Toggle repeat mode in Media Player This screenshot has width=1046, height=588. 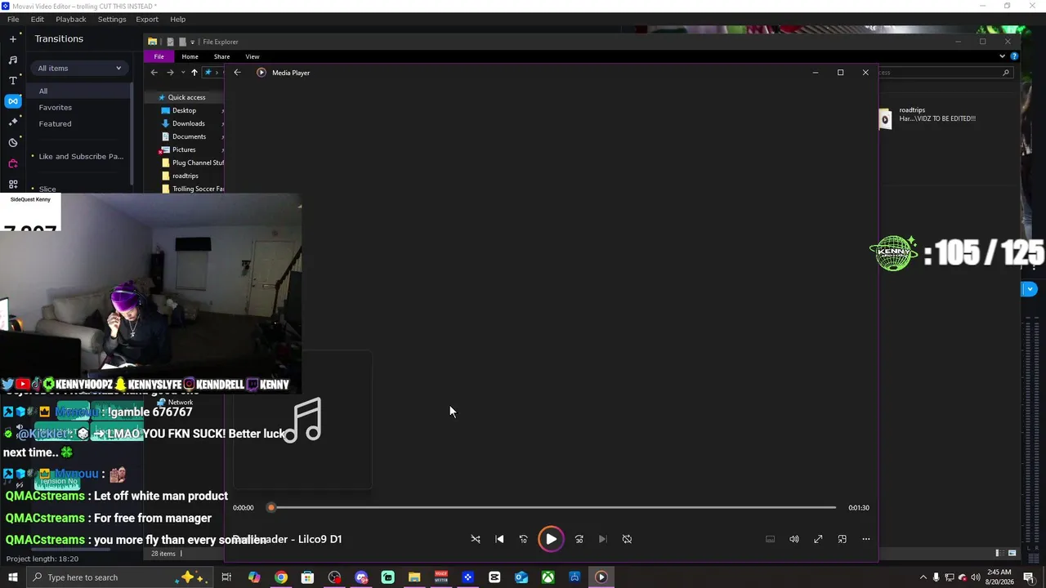pos(627,539)
